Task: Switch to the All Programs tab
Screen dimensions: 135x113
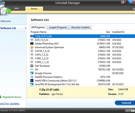Action: 38,27
